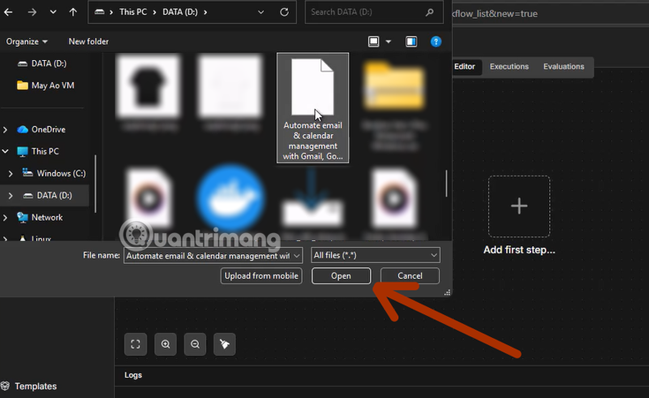
Task: Zoom in on the workflow canvas
Action: point(165,344)
